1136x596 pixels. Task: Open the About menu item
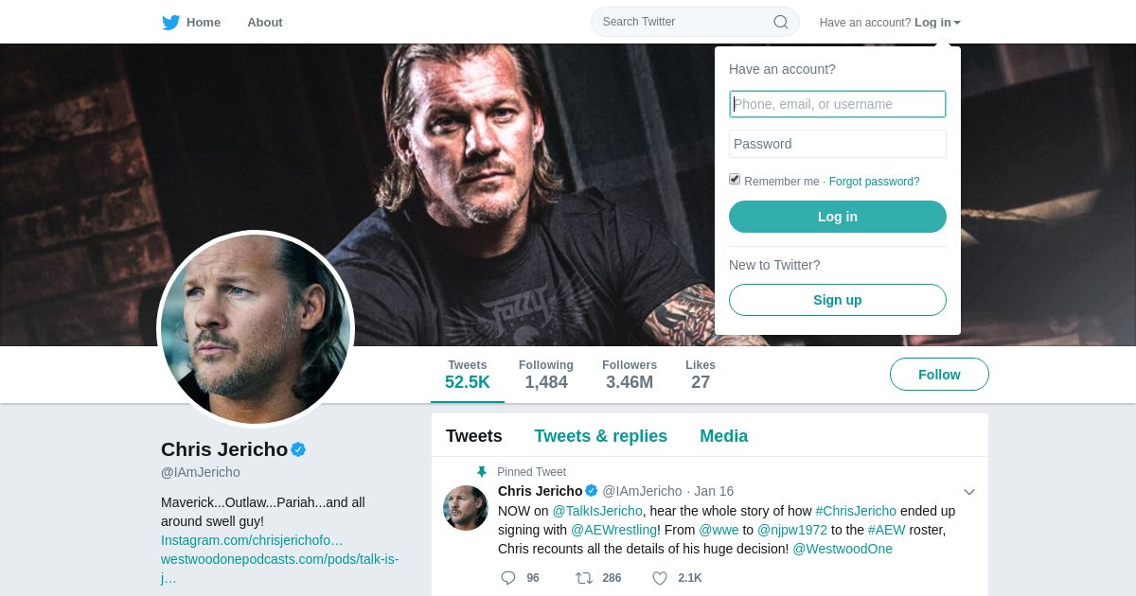(265, 23)
